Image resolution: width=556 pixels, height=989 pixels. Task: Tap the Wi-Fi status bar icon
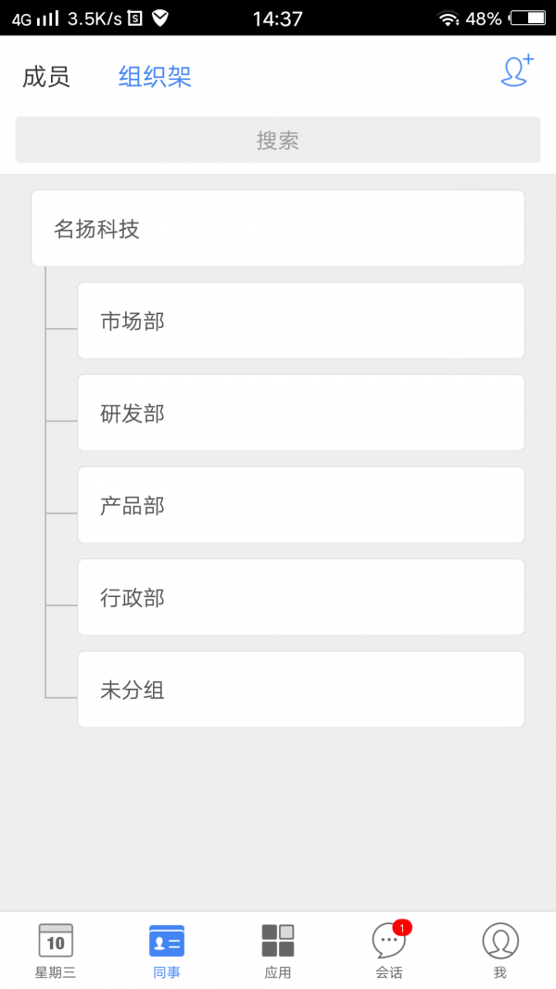point(450,19)
